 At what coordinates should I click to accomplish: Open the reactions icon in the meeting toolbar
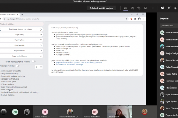(x=139, y=8)
